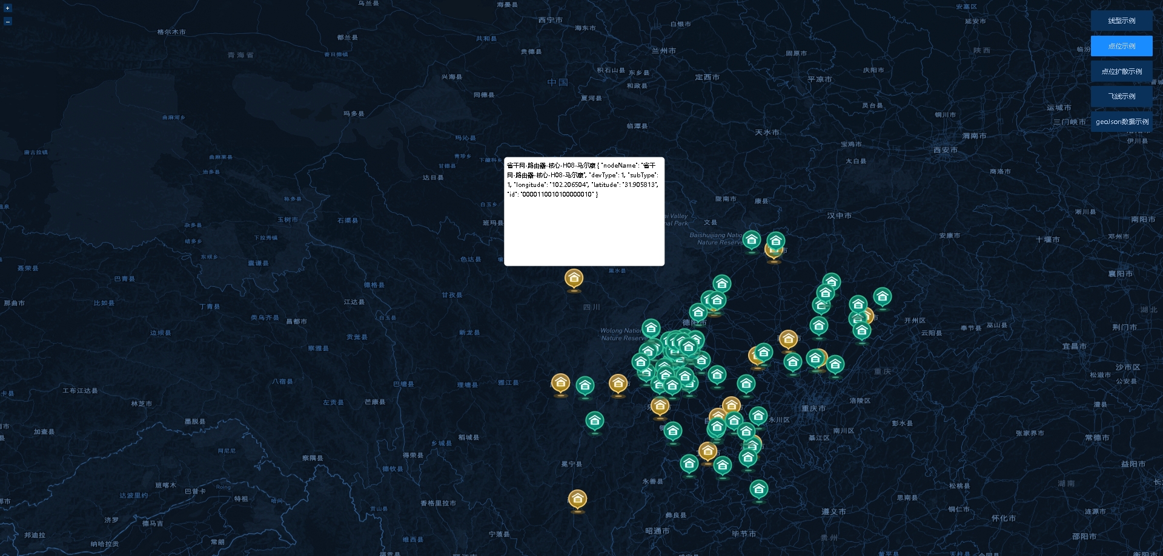Click the westernmost gold marker left of 雅江县 markers
The image size is (1163, 556).
pos(560,383)
